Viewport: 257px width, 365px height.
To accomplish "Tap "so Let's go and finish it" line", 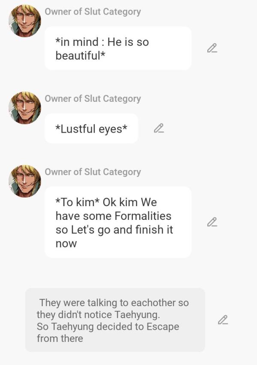I will [114, 230].
